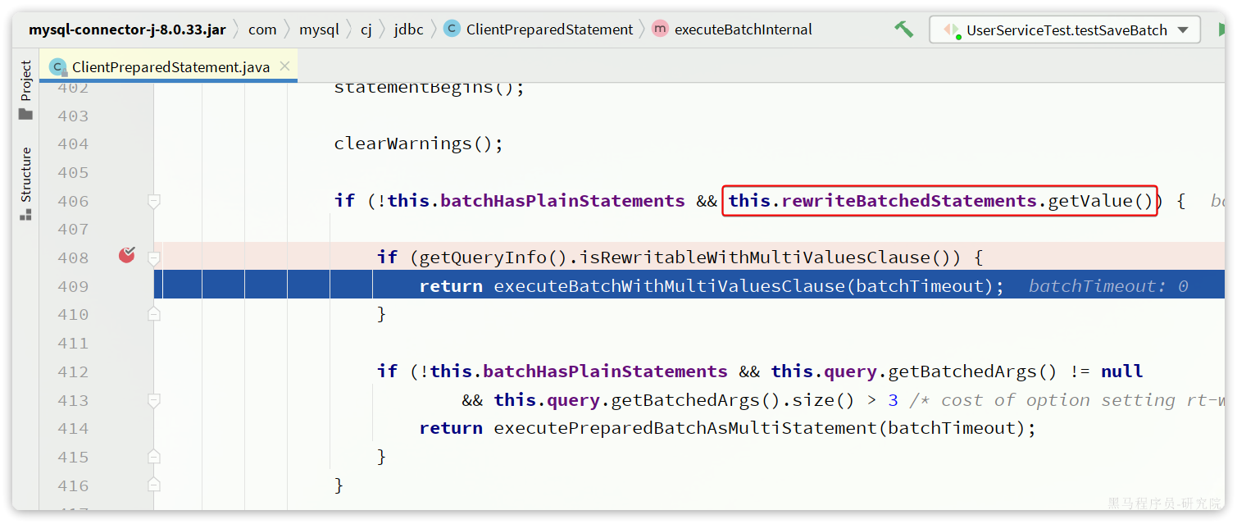Click line number 406 in the gutter

[73, 201]
